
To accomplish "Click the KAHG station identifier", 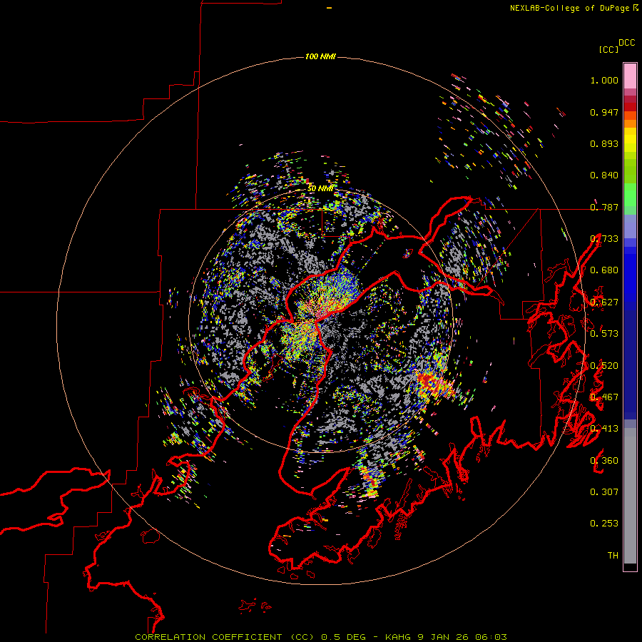I will coord(397,637).
